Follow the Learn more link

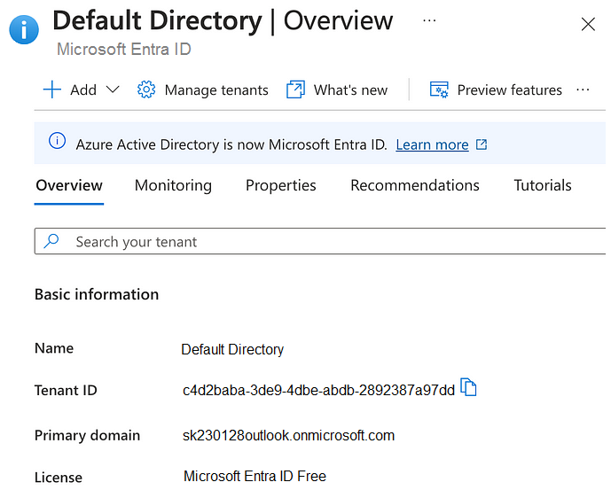click(x=432, y=144)
